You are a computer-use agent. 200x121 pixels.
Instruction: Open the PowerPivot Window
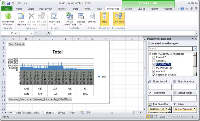click(8, 19)
